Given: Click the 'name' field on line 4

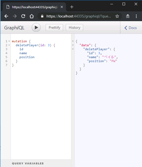Looking at the screenshot, I should (23, 53).
